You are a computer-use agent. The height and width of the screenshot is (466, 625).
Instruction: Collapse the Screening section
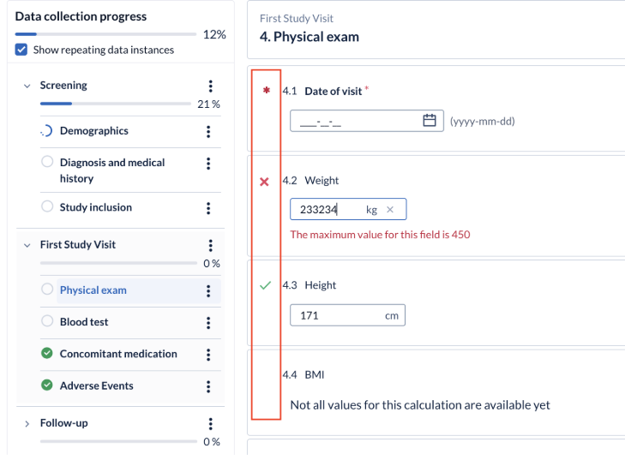27,86
